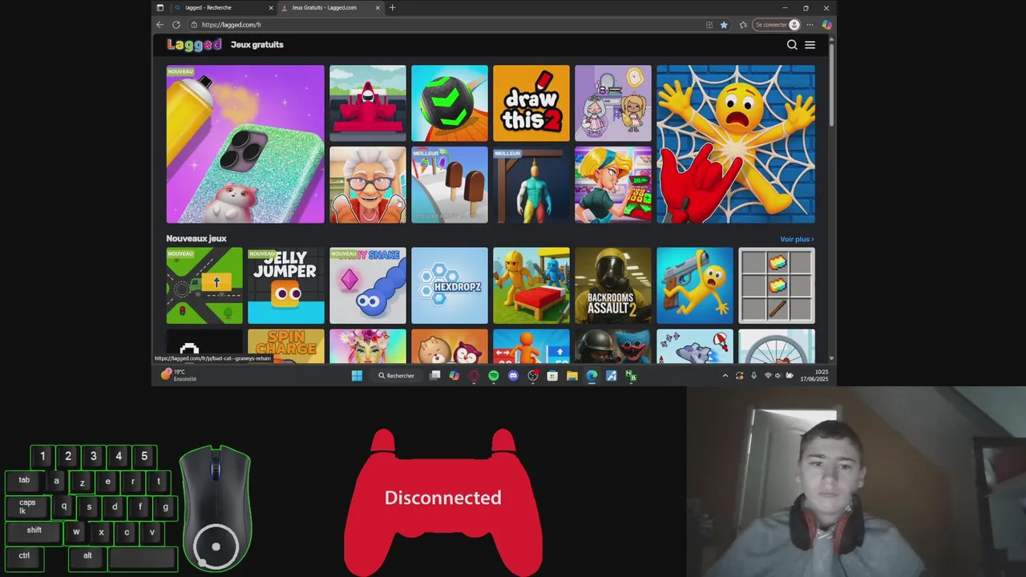Image resolution: width=1026 pixels, height=577 pixels.
Task: Open the red race car game
Action: [368, 103]
